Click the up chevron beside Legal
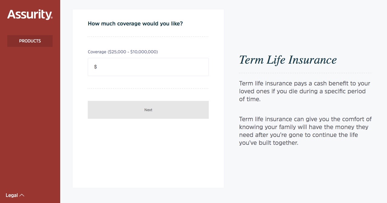The image size is (387, 203). (x=22, y=195)
